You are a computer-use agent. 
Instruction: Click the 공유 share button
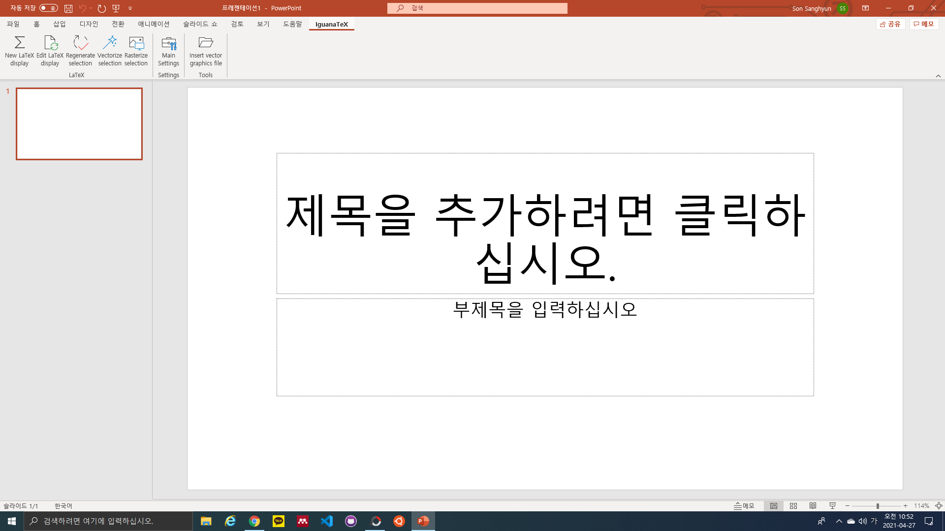[890, 24]
